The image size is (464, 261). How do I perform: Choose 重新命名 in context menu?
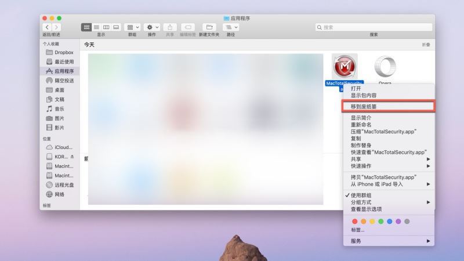tap(389, 125)
